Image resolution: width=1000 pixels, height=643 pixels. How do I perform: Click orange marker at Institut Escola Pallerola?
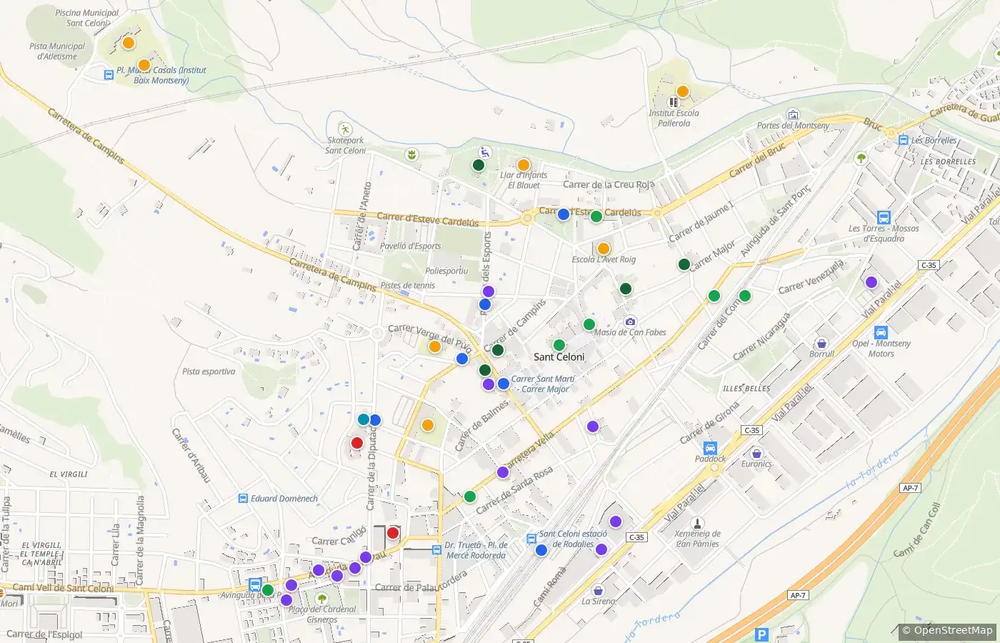(682, 91)
